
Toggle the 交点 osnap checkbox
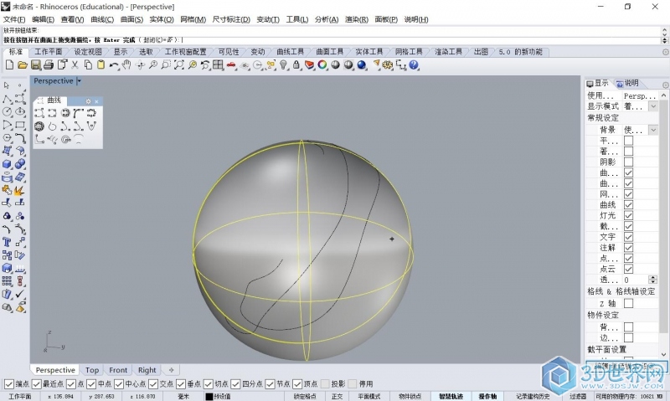click(x=153, y=384)
